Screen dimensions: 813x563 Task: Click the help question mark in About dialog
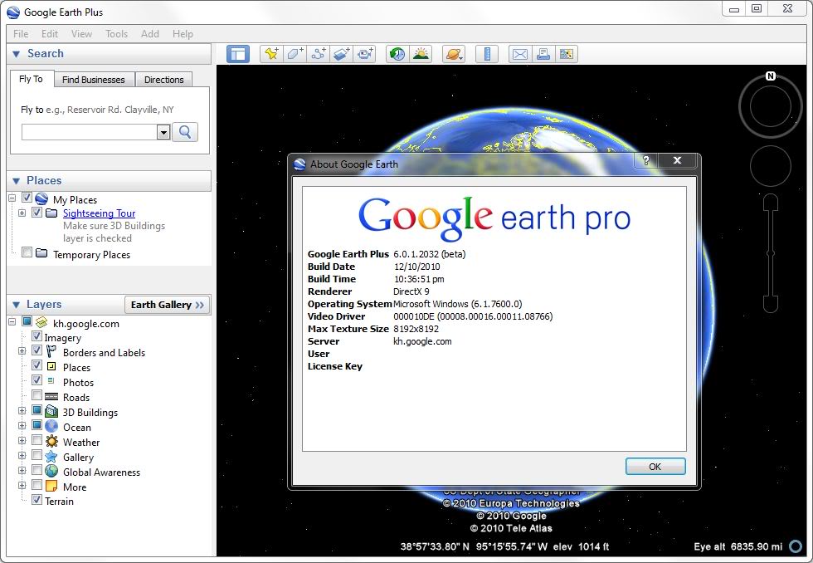pyautogui.click(x=646, y=160)
